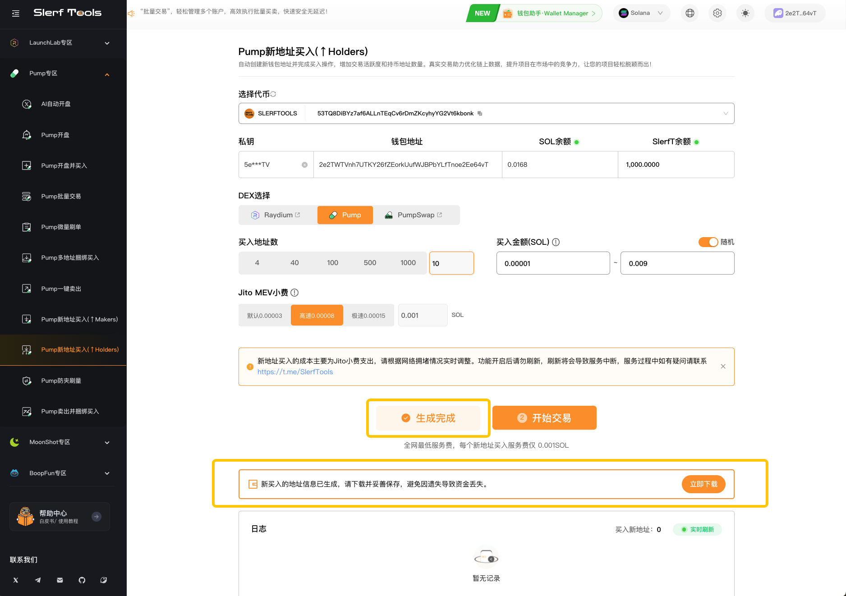846x596 pixels.
Task: Click the Pump新地址买入(↑Holders) icon
Action: (27, 350)
